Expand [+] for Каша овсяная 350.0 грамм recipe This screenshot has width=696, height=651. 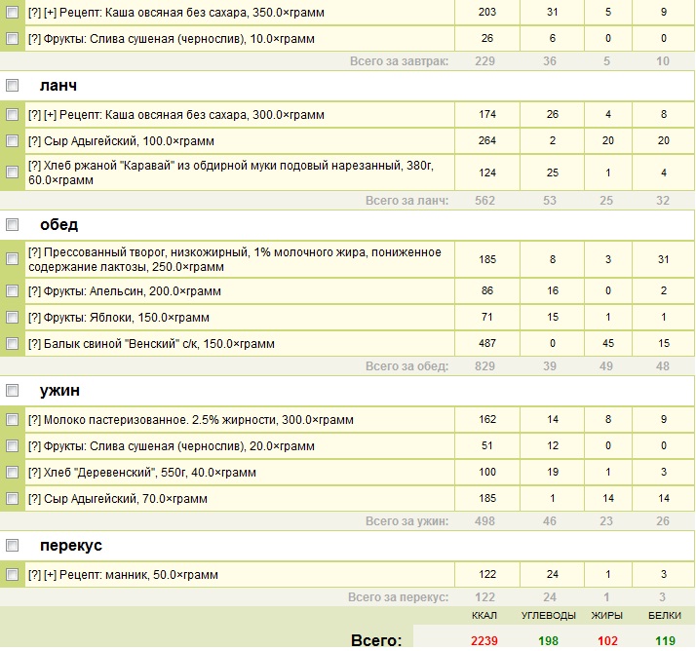pos(50,13)
